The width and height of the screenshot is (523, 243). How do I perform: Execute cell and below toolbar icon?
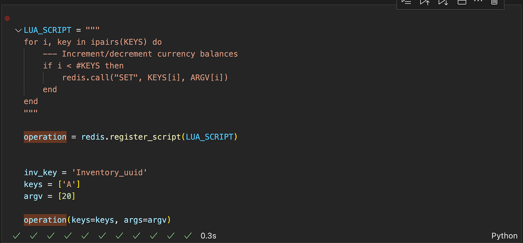pyautogui.click(x=443, y=2)
